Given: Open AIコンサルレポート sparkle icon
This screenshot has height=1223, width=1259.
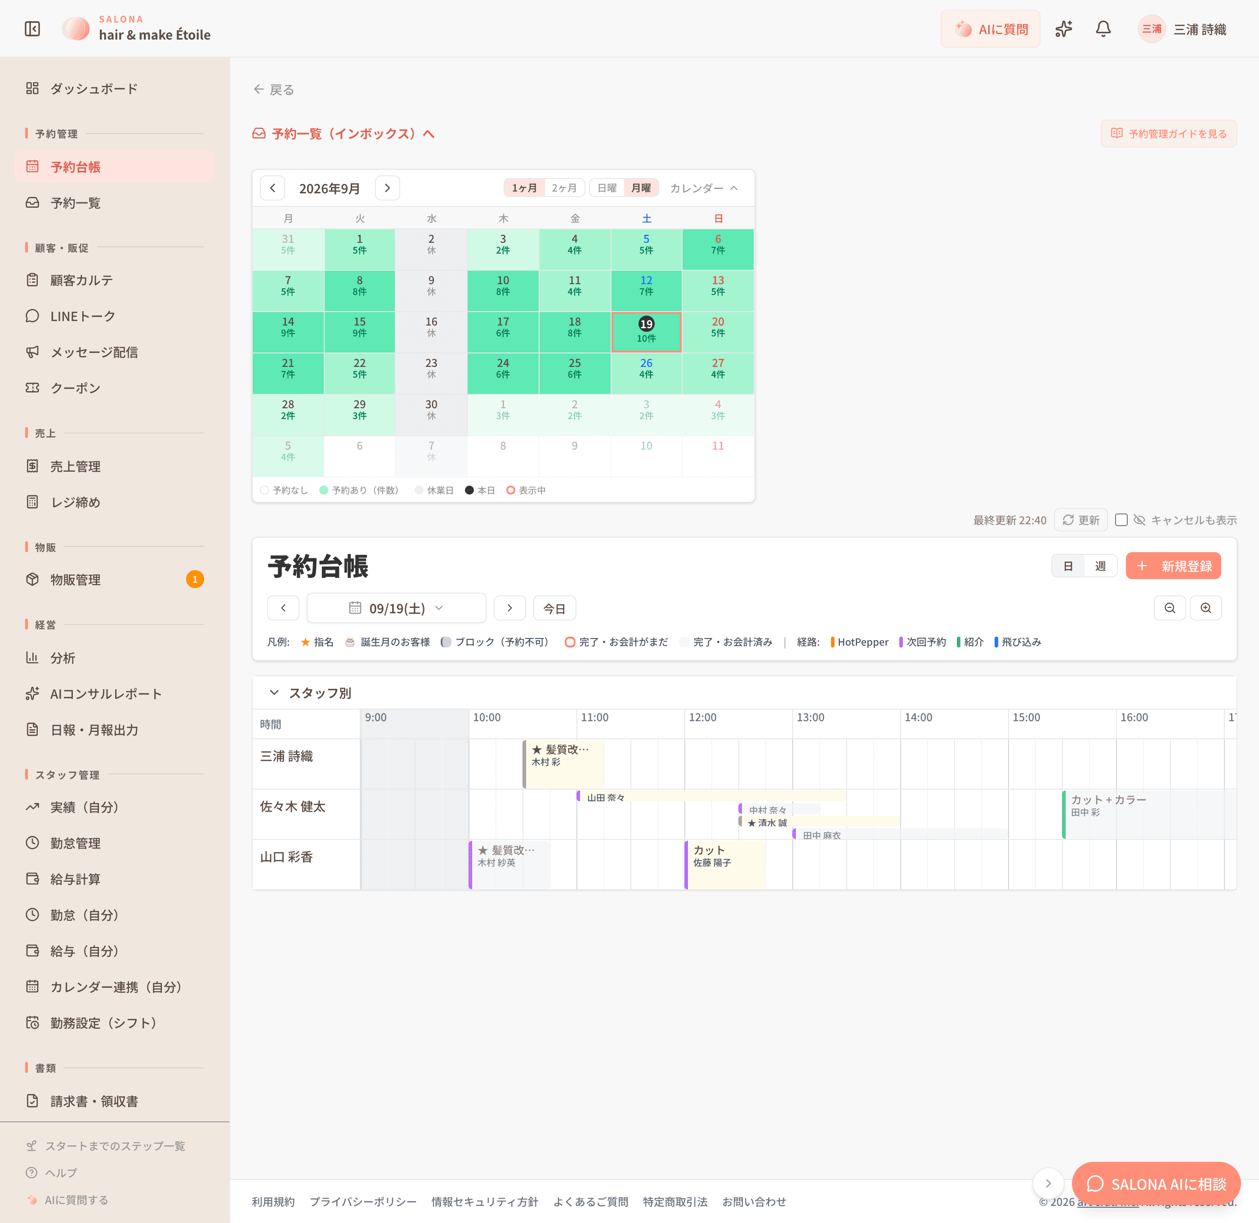Looking at the screenshot, I should (32, 693).
